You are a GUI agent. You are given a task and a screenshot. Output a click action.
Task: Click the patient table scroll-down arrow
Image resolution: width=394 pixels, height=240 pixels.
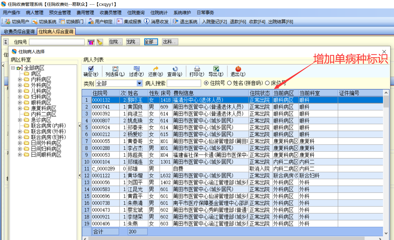386,233
